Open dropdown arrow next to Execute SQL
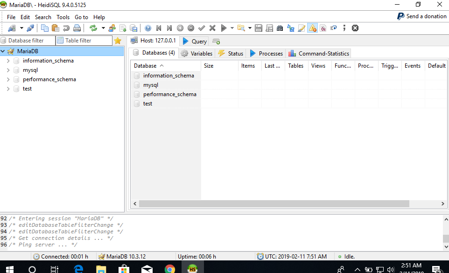The width and height of the screenshot is (449, 273). (232, 28)
